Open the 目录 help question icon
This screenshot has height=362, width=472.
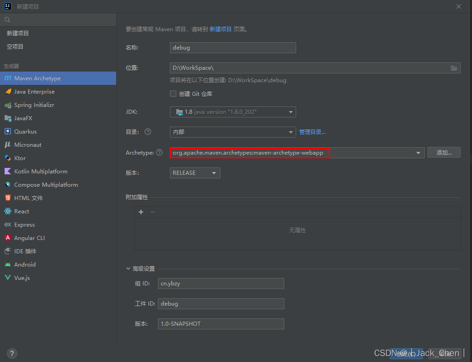[x=148, y=132]
